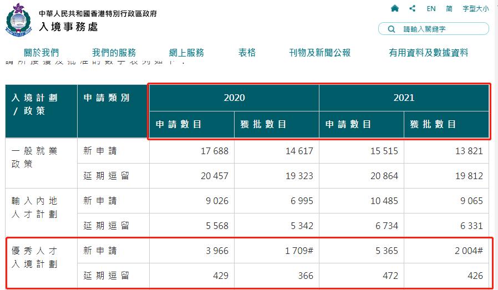The height and width of the screenshot is (290, 498).
Task: Switch language to EN
Action: click(431, 8)
